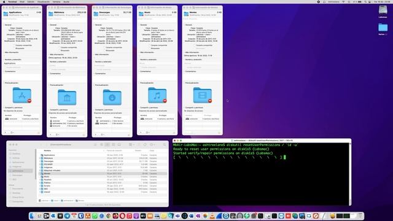Viewport: 393px width, 221px height.
Task: Select the Imágenes row in Finder list
Action: (x=103, y=168)
